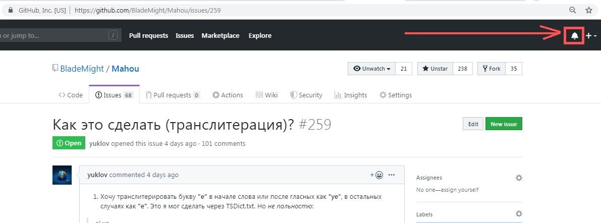Open the comment's three-dot options menu
This screenshot has height=223, width=601.
tap(392, 175)
